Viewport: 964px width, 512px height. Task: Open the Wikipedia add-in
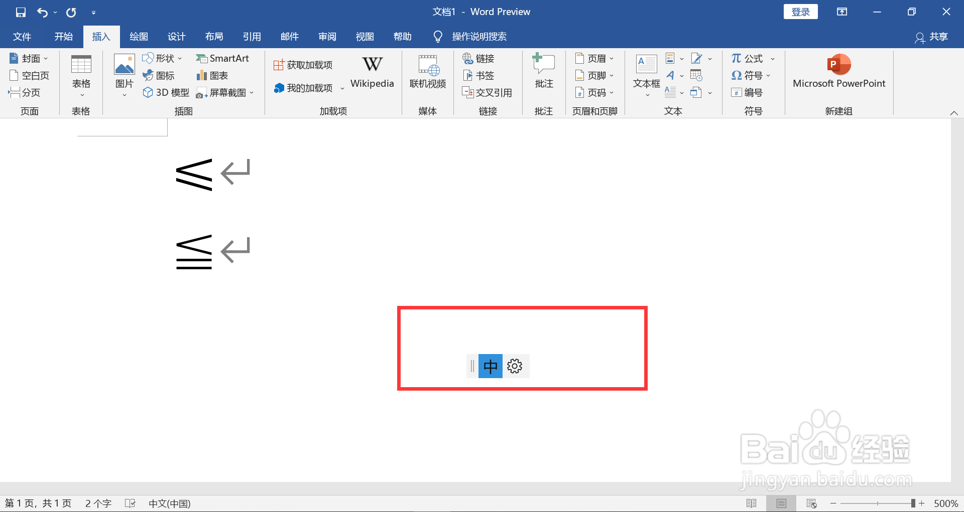coord(372,73)
